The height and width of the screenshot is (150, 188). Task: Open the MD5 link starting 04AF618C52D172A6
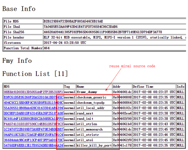pos(33,135)
